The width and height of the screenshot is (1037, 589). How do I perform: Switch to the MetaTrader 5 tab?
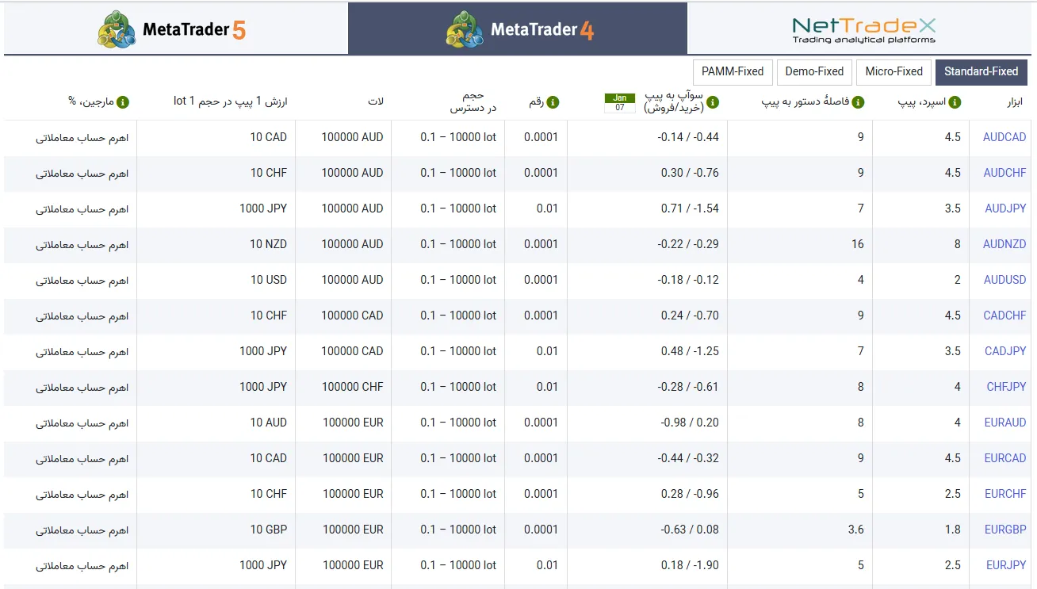pos(173,28)
